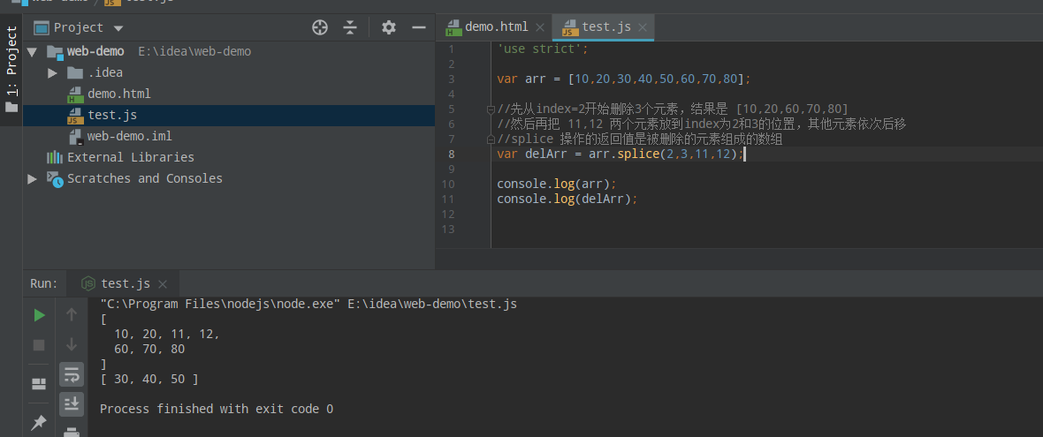Click fold end marker on line 7
This screenshot has width=1043, height=437.
pyautogui.click(x=491, y=139)
